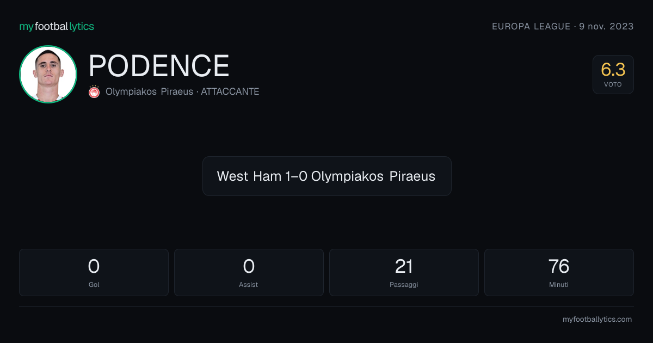
Task: Click the Gol stat card
Action: click(x=94, y=272)
